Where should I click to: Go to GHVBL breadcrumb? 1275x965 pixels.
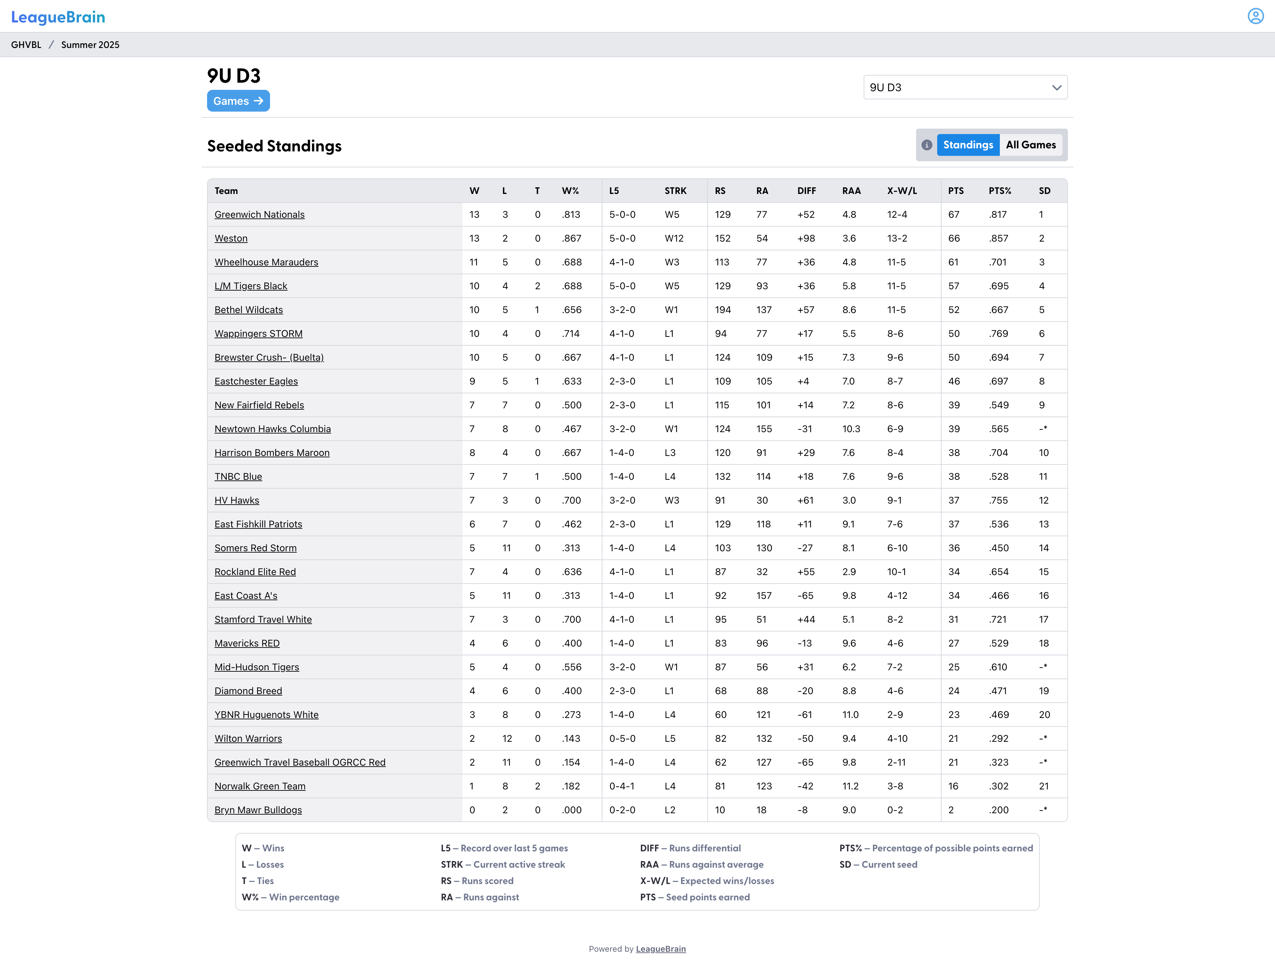(x=26, y=45)
